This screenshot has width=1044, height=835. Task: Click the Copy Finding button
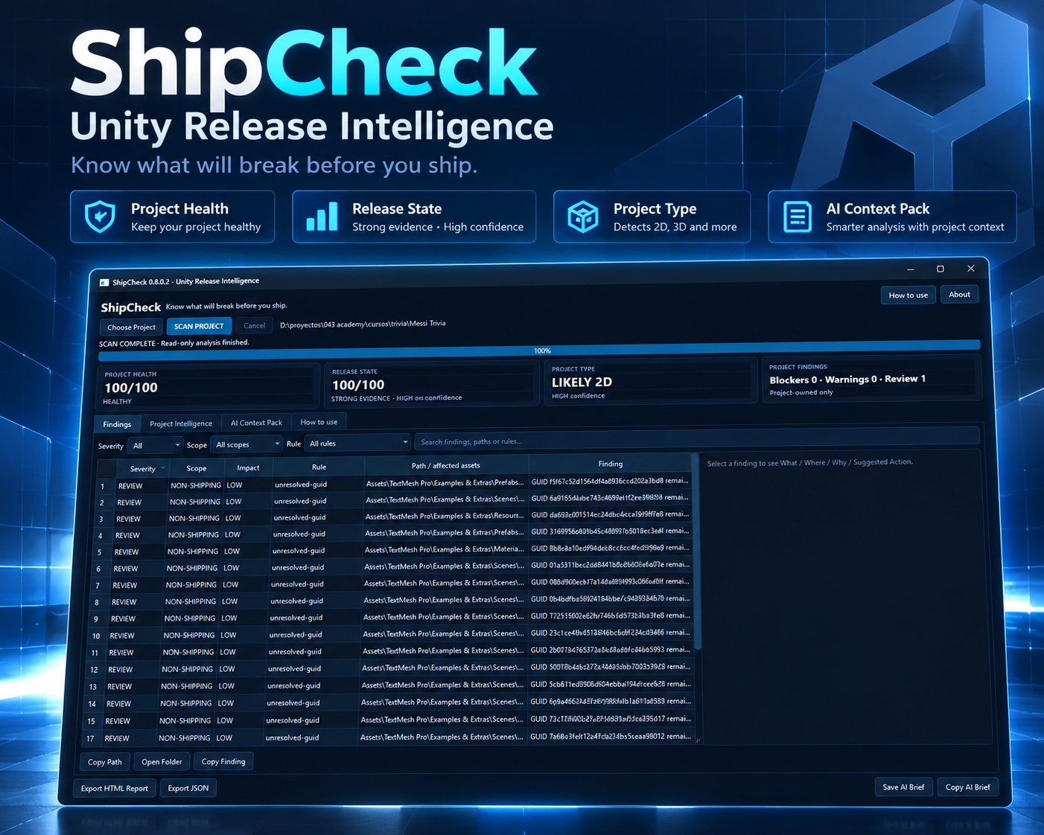(x=223, y=761)
